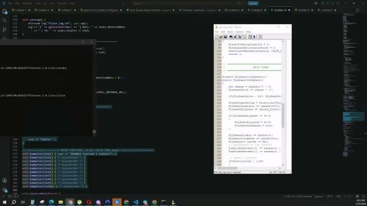This screenshot has height=206, width=367.
Task: Click the 'public FlywheelCoreUpdate' line in Pawno
Action: tap(243, 80)
